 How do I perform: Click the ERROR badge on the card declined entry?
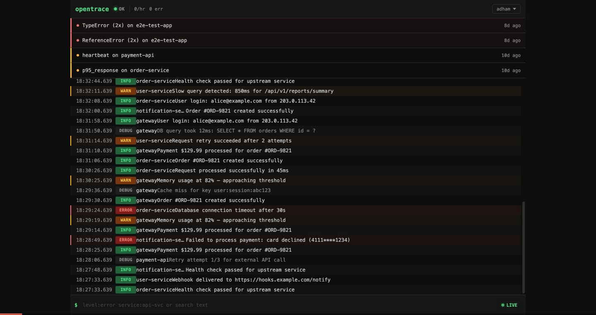(125, 240)
